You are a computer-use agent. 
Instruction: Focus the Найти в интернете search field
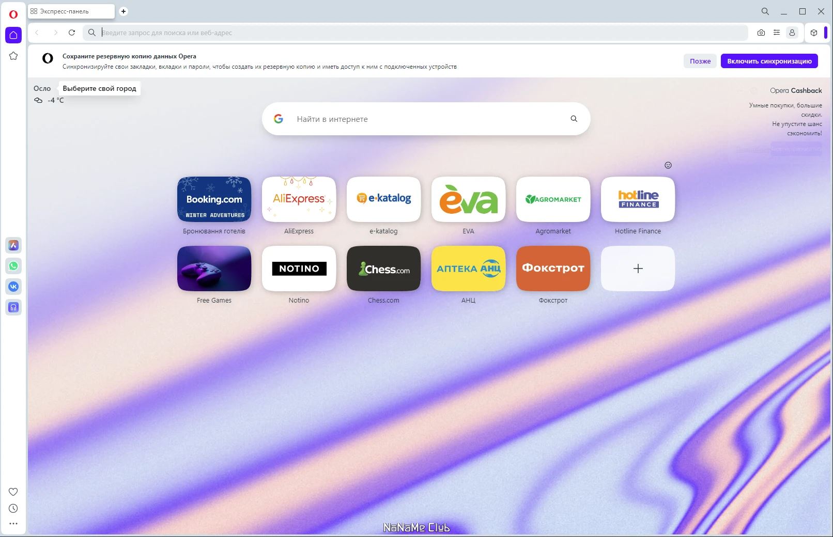click(426, 119)
